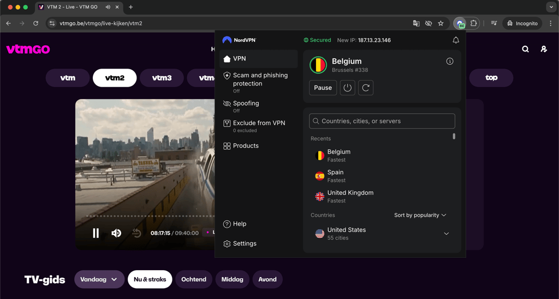The image size is (559, 299).
Task: Open Scam and phishing protection settings
Action: point(258,82)
